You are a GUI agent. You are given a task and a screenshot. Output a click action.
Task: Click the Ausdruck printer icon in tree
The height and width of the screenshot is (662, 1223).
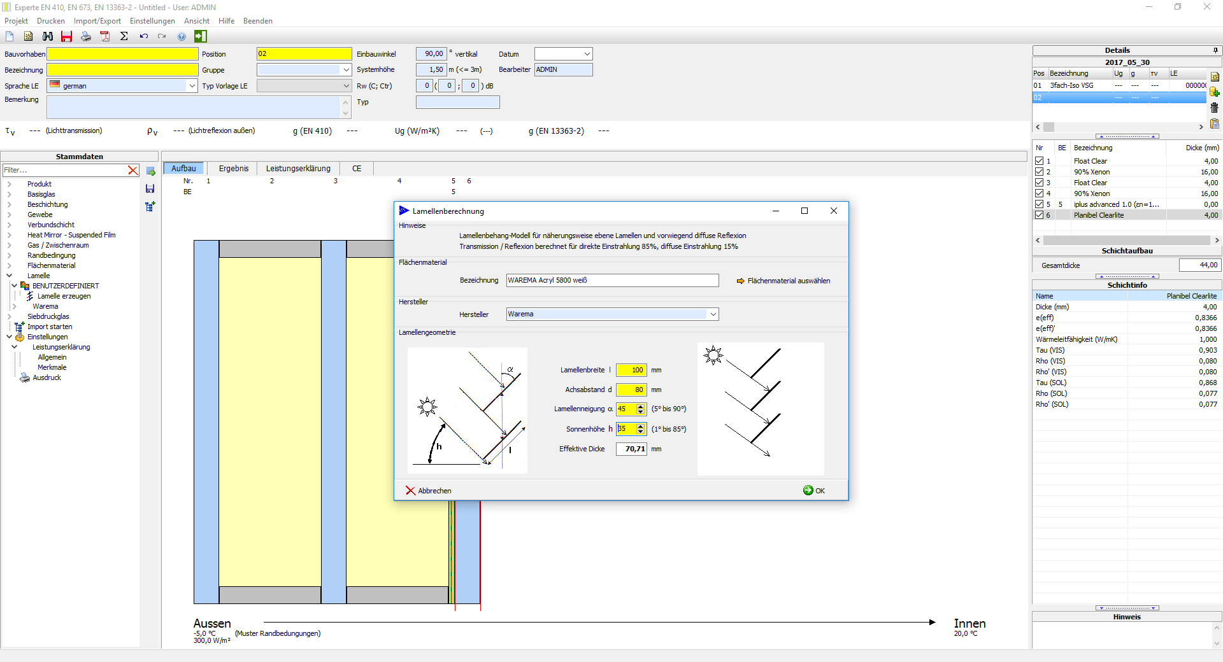[x=25, y=377]
